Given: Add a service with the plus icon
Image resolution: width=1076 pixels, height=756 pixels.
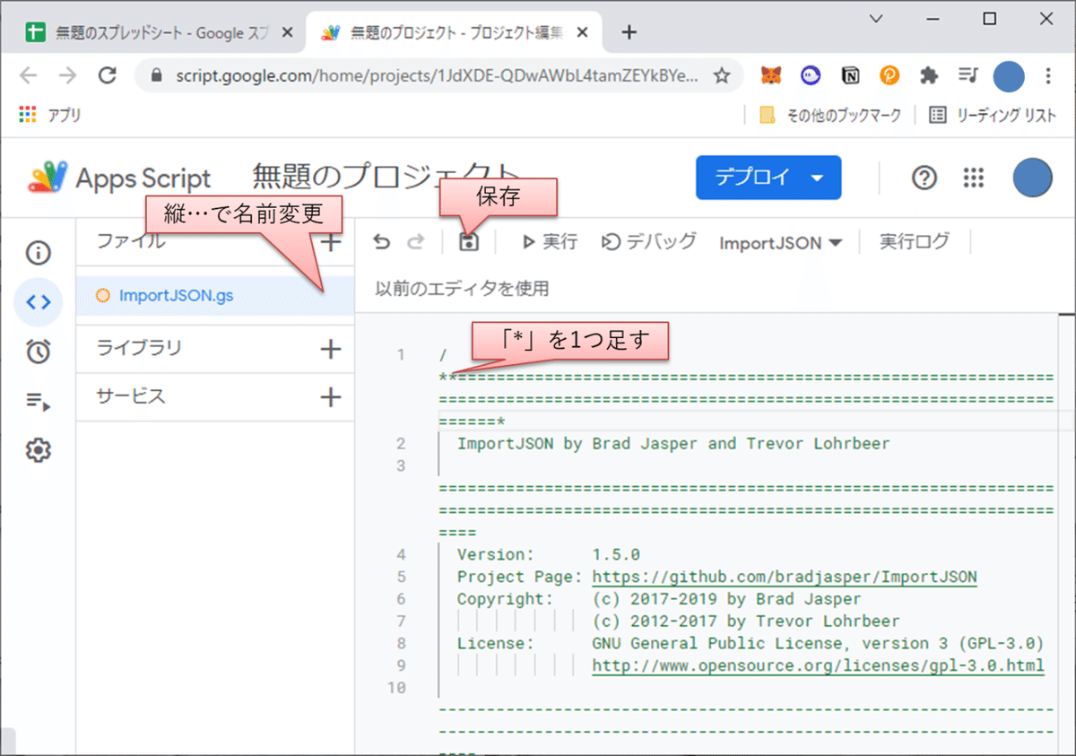Looking at the screenshot, I should coord(331,396).
